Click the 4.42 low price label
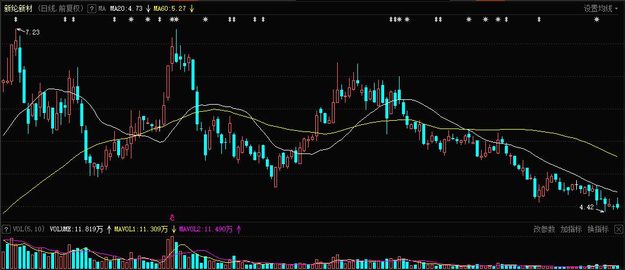This screenshot has width=625, height=270. pos(586,207)
